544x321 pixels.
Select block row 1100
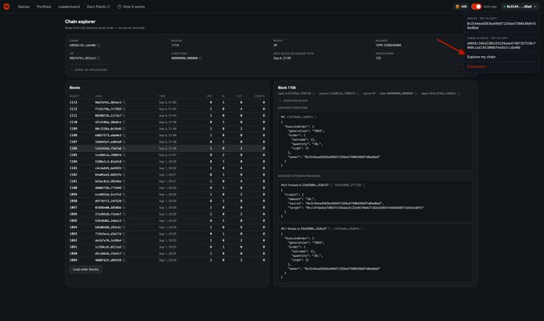[x=167, y=188]
